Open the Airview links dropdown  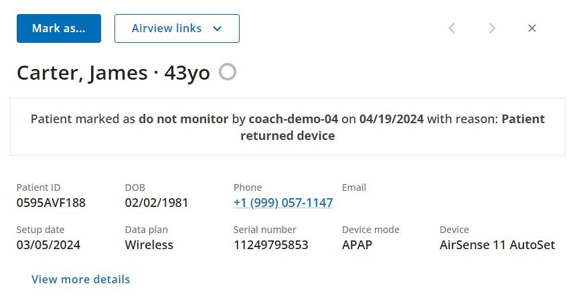click(177, 28)
